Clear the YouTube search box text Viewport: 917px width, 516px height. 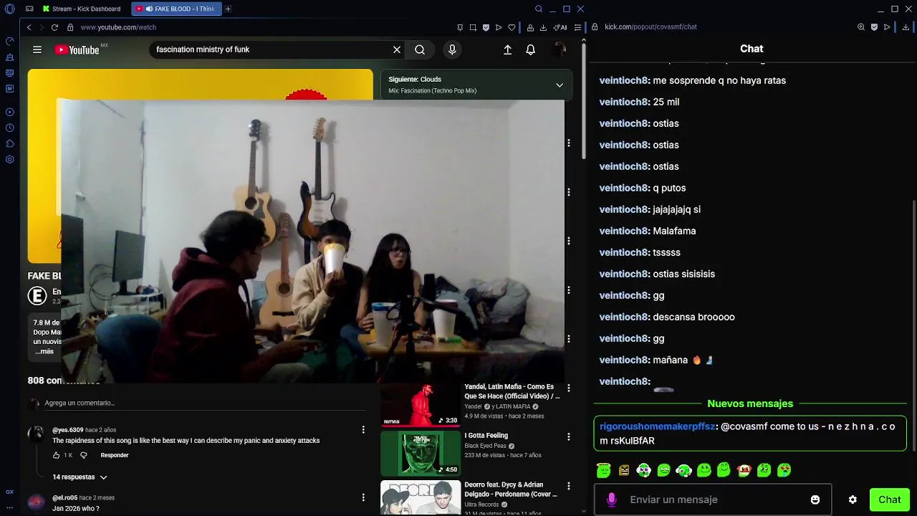click(396, 49)
